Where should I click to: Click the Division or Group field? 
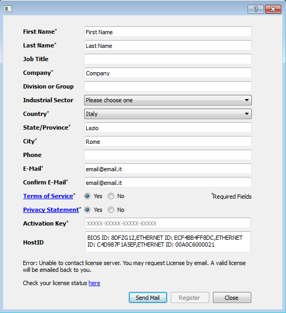[x=168, y=86]
